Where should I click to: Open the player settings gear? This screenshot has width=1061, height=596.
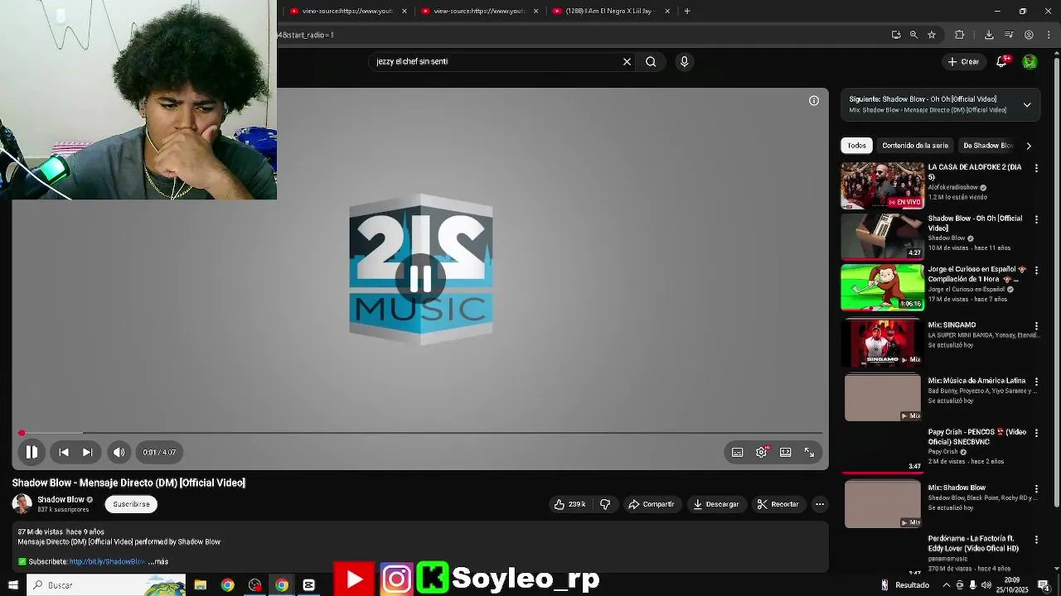coord(762,452)
